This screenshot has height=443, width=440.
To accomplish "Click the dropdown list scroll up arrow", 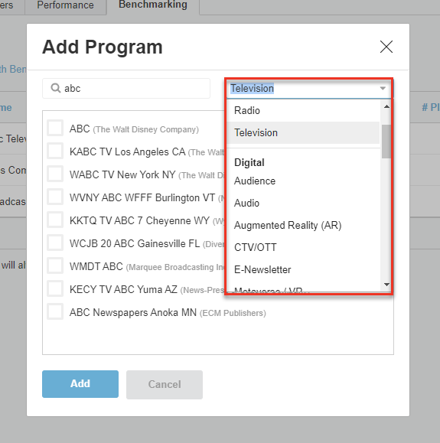I will [x=386, y=106].
